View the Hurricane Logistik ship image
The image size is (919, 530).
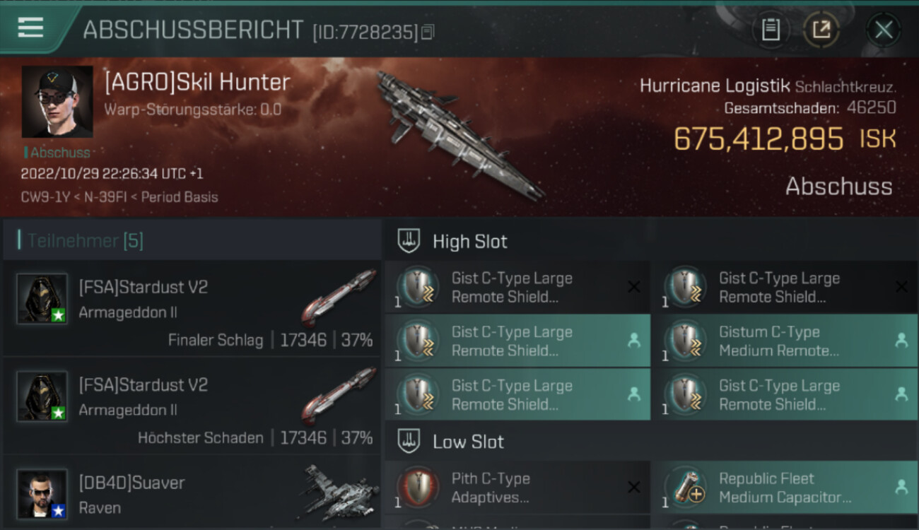(x=459, y=134)
